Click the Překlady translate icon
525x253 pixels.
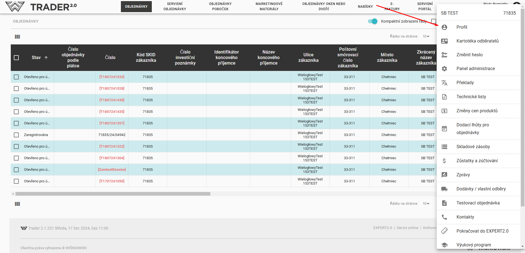point(444,83)
